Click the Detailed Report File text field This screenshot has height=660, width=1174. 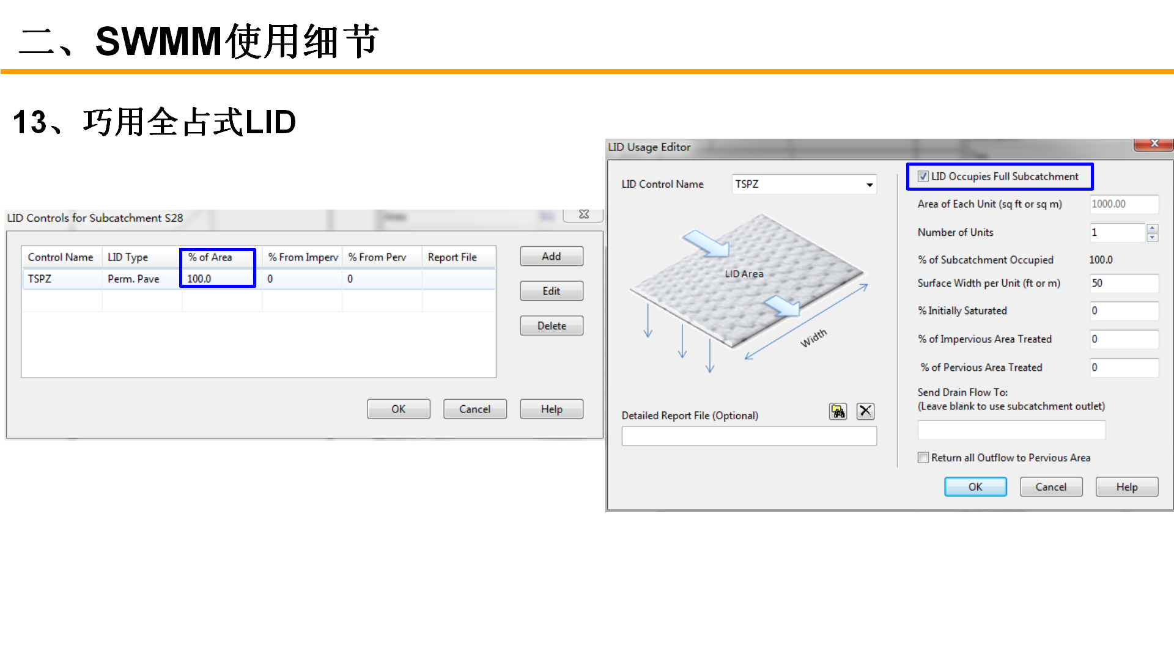tap(748, 436)
